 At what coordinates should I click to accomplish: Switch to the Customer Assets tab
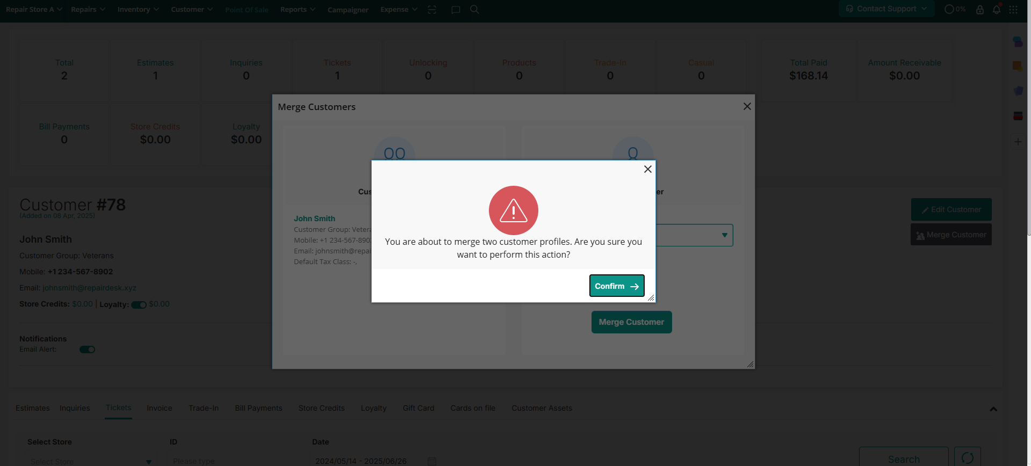point(542,408)
